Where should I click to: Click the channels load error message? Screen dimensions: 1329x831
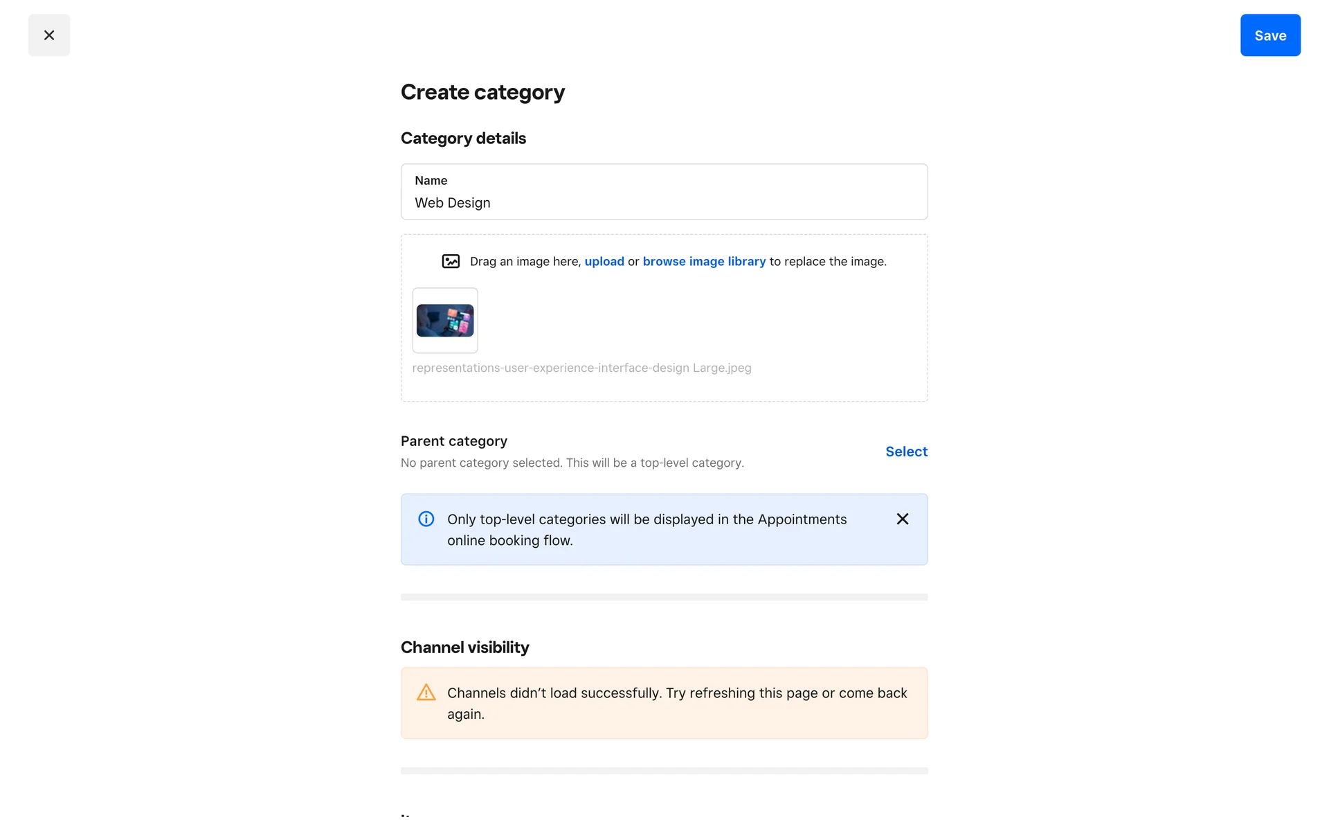tap(676, 703)
